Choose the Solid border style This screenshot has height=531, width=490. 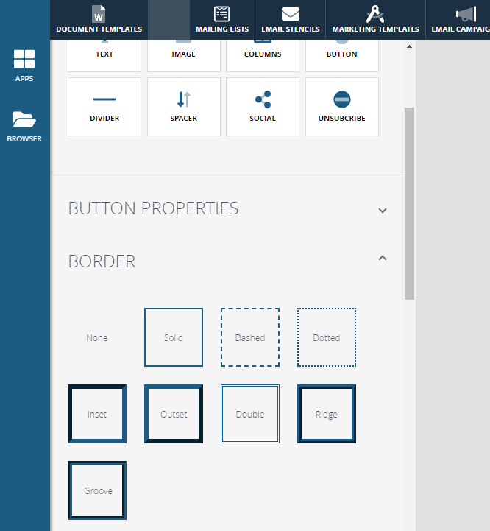coord(174,337)
